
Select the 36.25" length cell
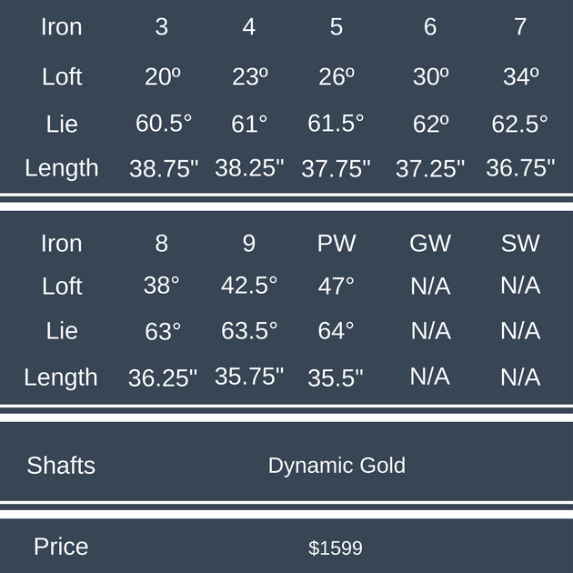point(163,377)
